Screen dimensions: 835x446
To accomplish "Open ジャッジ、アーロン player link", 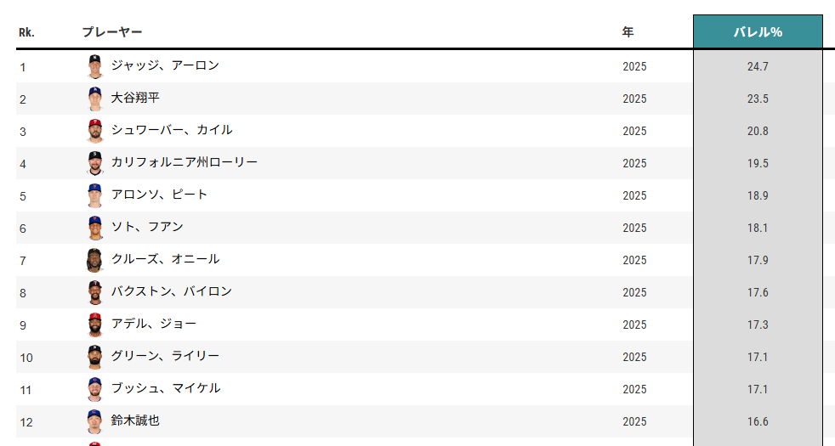I will [165, 65].
